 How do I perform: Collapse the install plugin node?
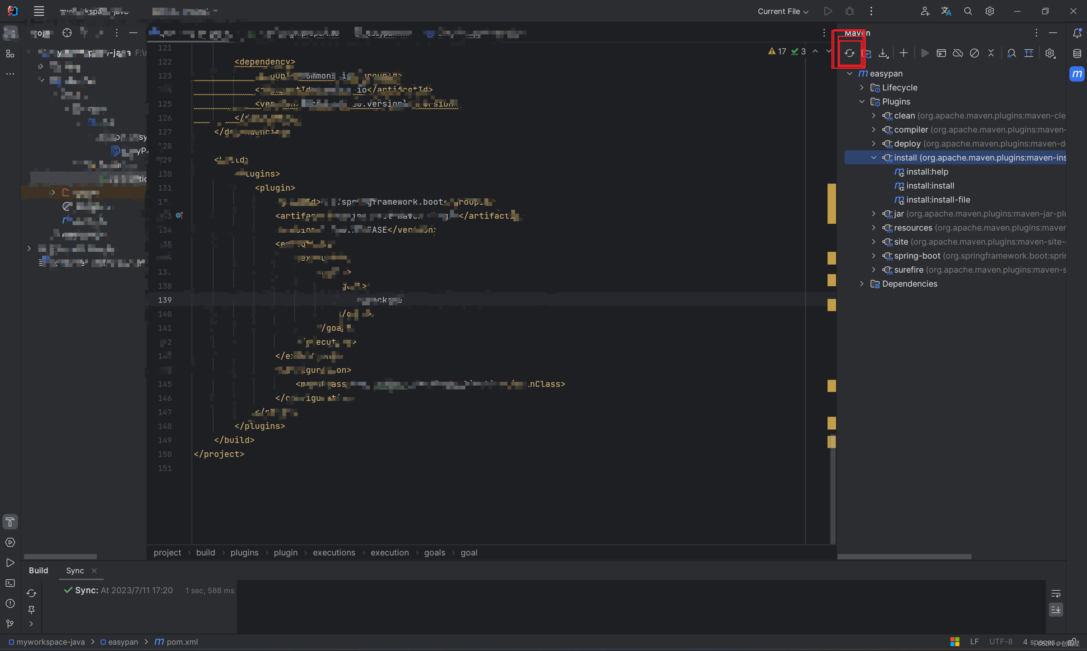click(x=874, y=158)
